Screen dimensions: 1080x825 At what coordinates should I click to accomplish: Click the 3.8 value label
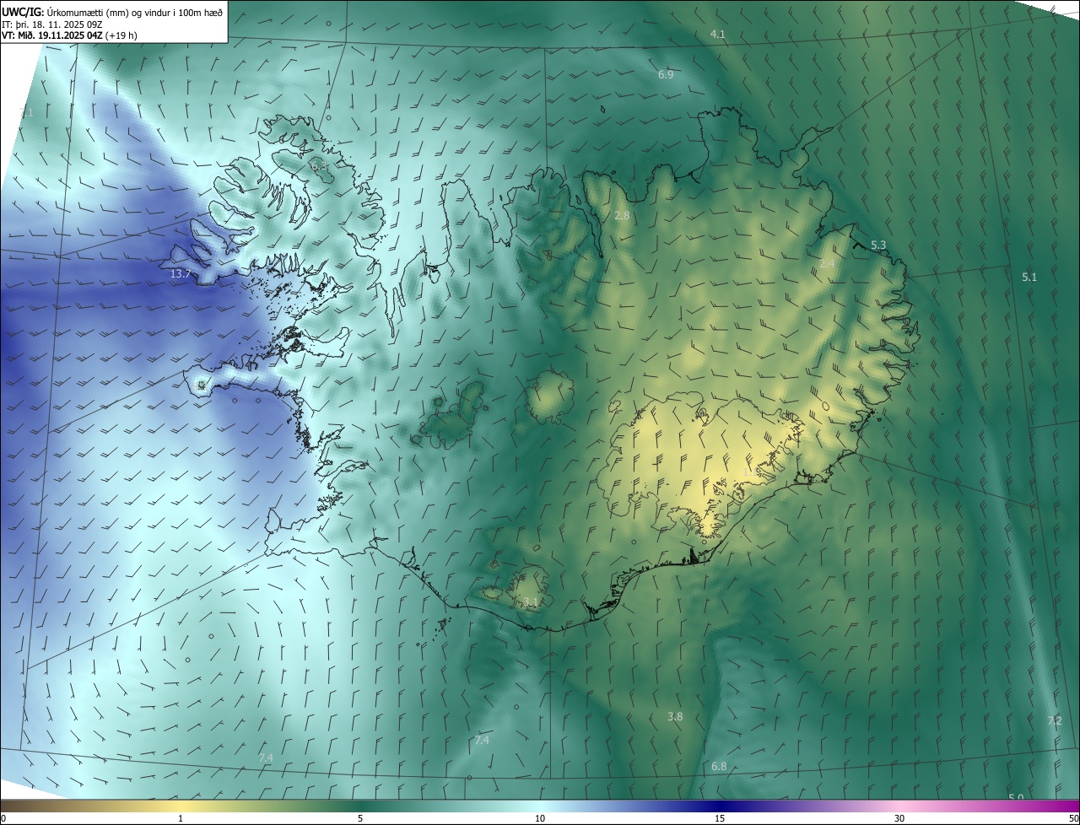click(x=675, y=717)
